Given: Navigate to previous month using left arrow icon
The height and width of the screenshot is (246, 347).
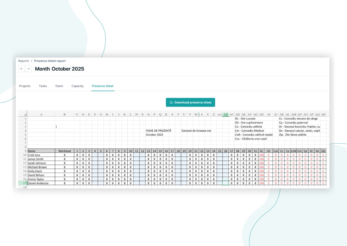Looking at the screenshot, I should (21, 69).
